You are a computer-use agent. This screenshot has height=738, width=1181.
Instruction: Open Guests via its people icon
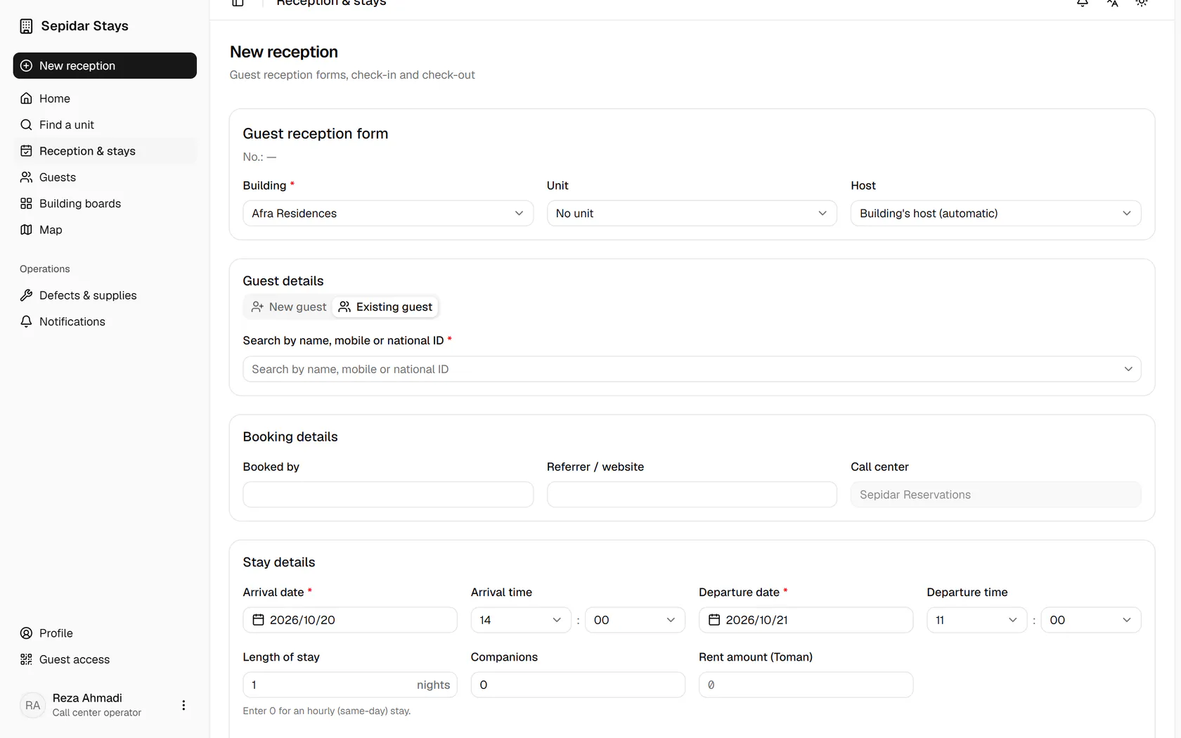[x=26, y=177]
